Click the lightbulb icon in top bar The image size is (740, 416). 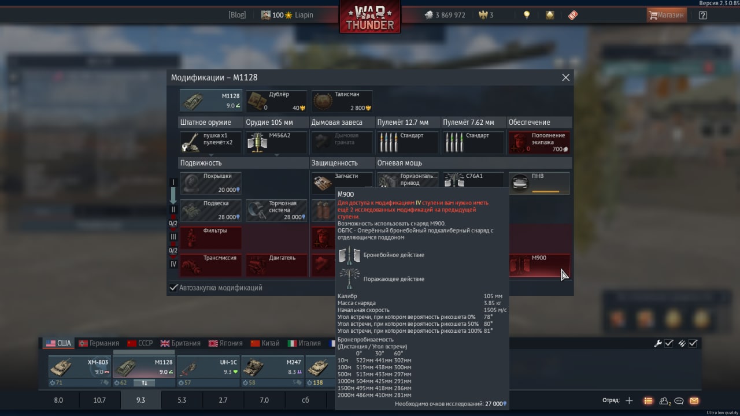click(x=527, y=15)
